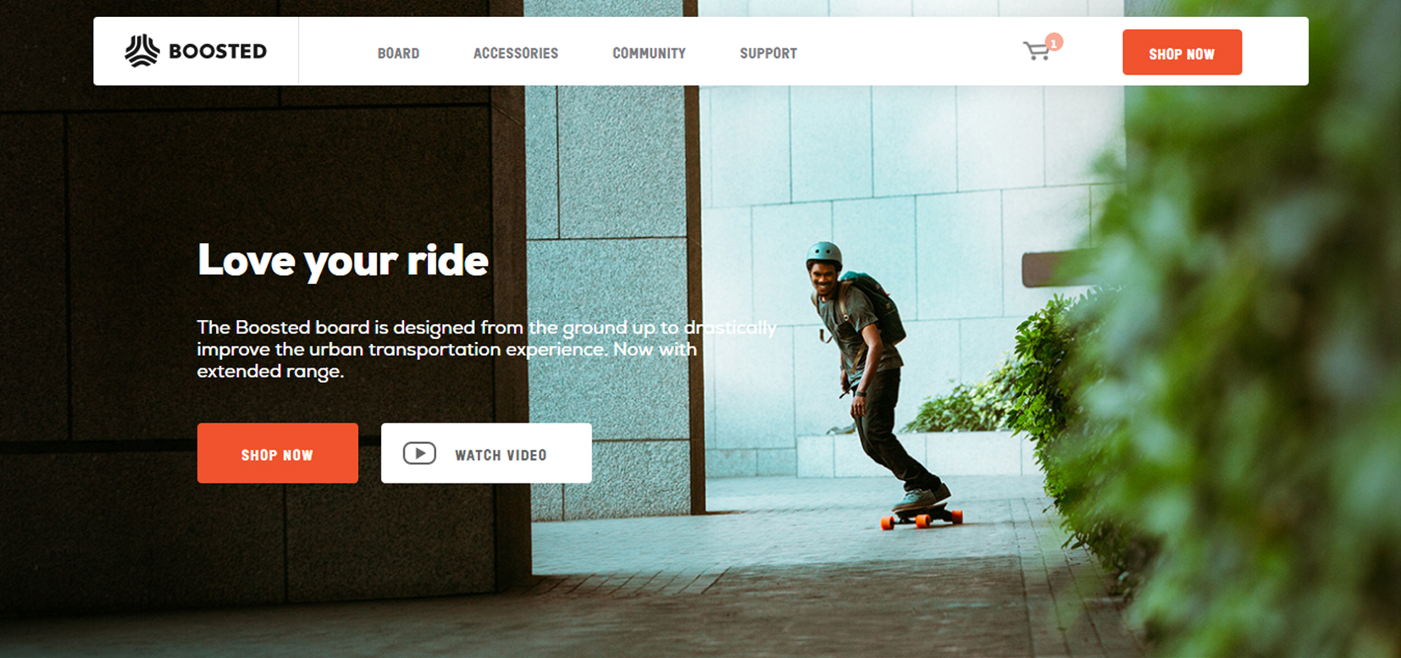Viewport: 1401px width, 658px height.
Task: Open the Support navigation link
Action: coord(768,53)
